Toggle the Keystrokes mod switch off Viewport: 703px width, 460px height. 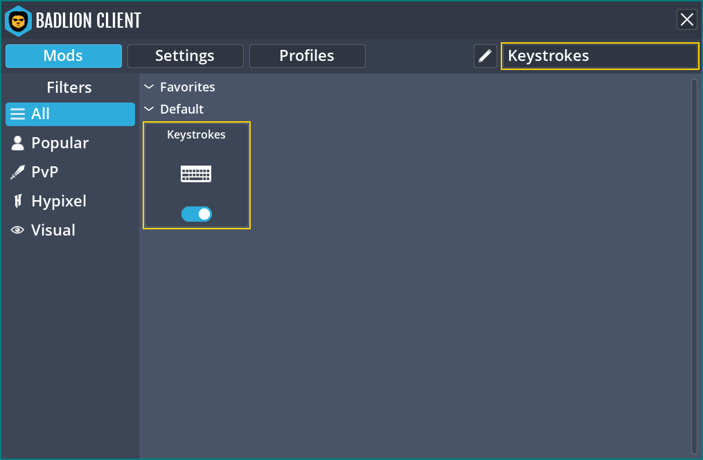coord(197,214)
